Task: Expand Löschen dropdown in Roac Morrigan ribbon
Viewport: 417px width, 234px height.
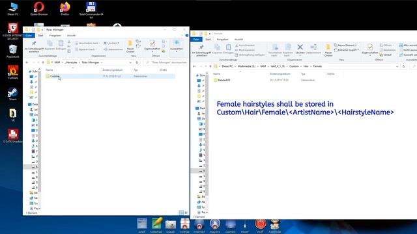Action: (119, 43)
